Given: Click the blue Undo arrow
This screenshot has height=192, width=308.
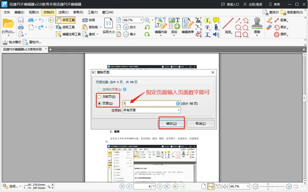Looking at the screenshot, I should coord(41,20).
